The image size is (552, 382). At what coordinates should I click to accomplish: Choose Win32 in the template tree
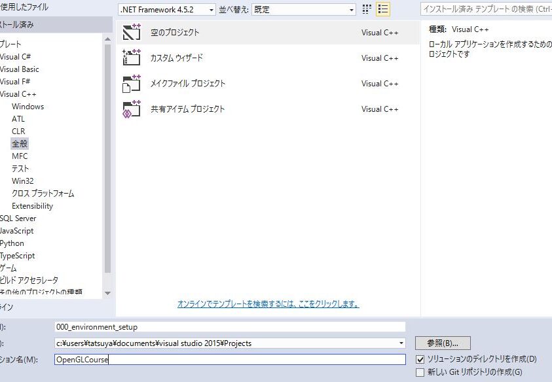[x=22, y=181]
